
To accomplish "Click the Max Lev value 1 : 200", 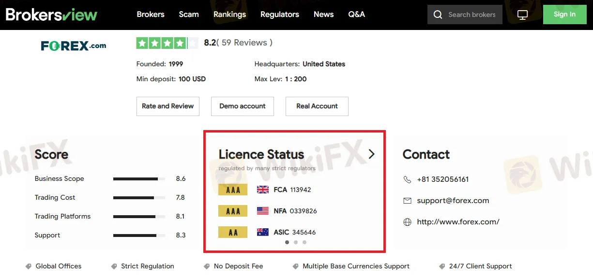I will pos(295,79).
